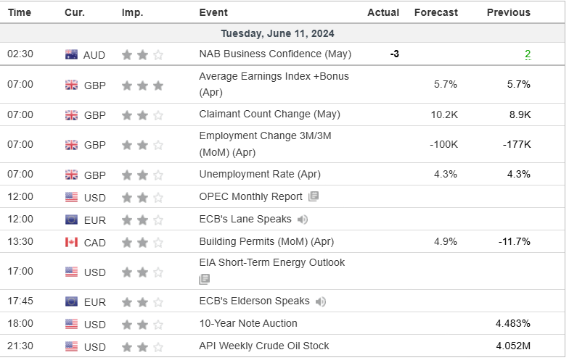569x363 pixels.
Task: Click the EIA Short-Term Energy Outlook report icon
Action: coord(205,279)
